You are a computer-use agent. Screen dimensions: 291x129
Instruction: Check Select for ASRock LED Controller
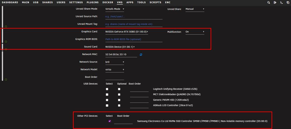click(x=107, y=106)
